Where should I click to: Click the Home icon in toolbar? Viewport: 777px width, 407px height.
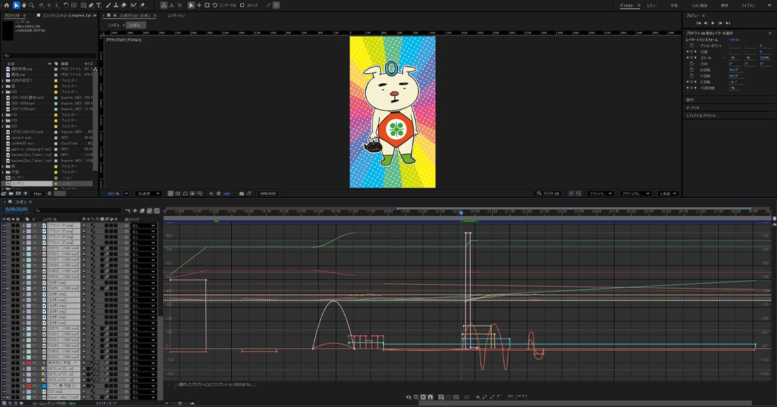6,5
